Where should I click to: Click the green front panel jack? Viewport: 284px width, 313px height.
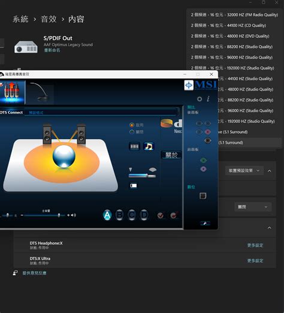click(x=203, y=160)
